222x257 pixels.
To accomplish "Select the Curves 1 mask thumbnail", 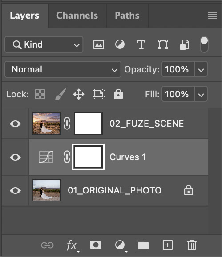I will click(x=88, y=157).
